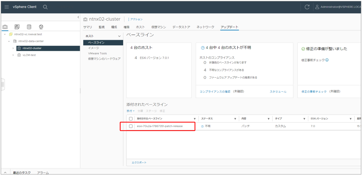
Task: Click the vLCM-test cluster icon
Action: coord(19,55)
